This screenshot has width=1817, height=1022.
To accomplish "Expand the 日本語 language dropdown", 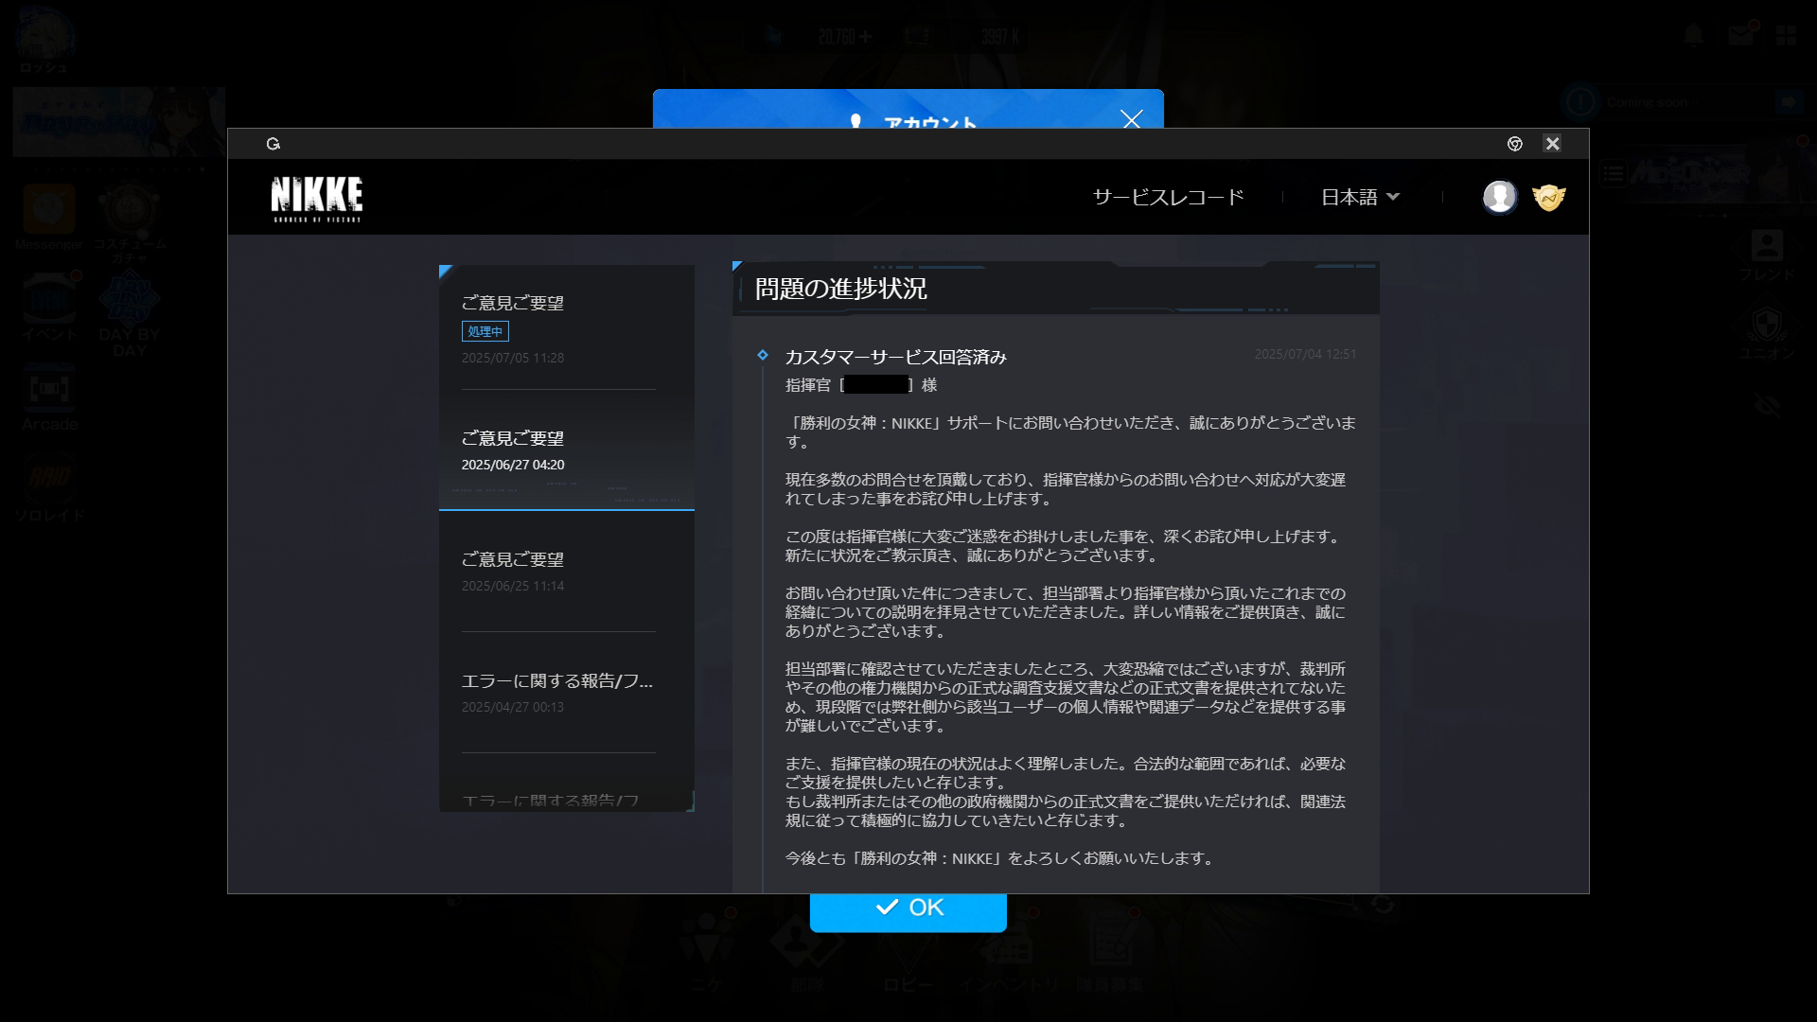I will click(1360, 197).
